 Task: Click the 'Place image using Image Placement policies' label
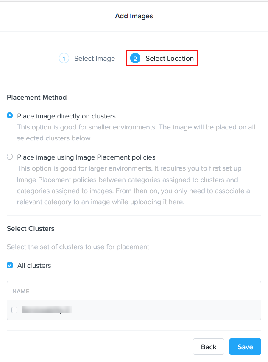pos(87,157)
